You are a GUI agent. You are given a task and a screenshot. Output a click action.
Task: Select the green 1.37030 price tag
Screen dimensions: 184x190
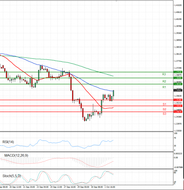pos(178,72)
